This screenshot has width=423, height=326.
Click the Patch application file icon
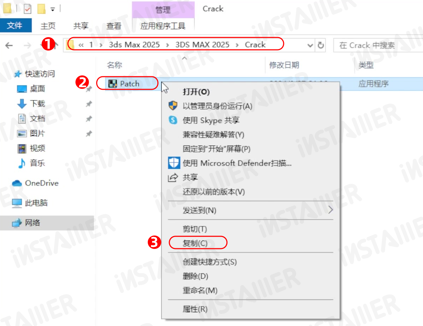pyautogui.click(x=112, y=84)
